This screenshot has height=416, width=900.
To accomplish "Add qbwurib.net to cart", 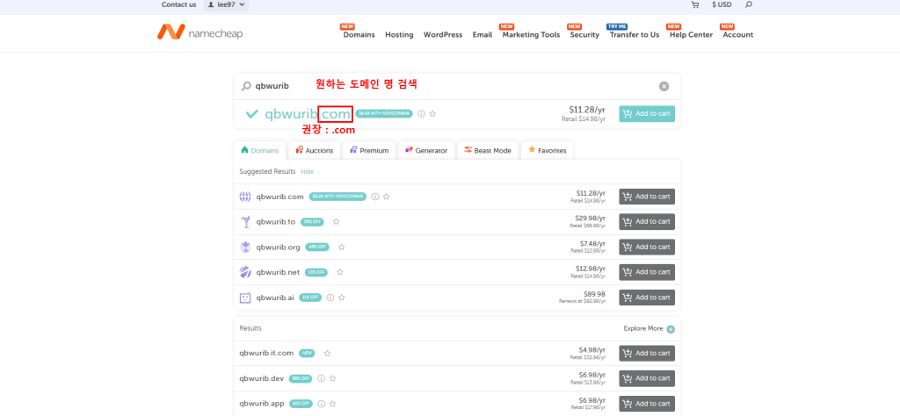I will (647, 272).
